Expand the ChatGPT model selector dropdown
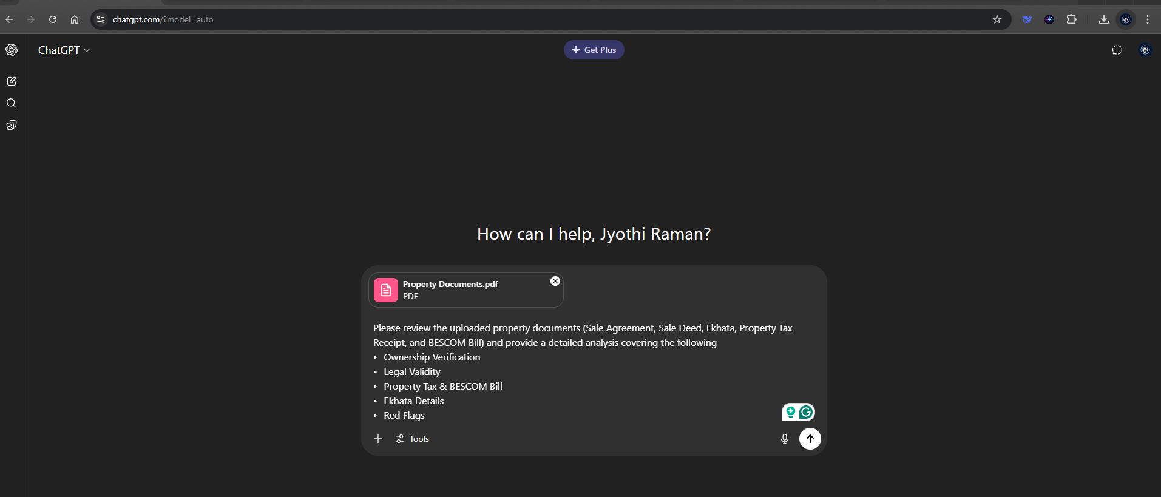Screen dimensions: 1161x497 pos(64,50)
